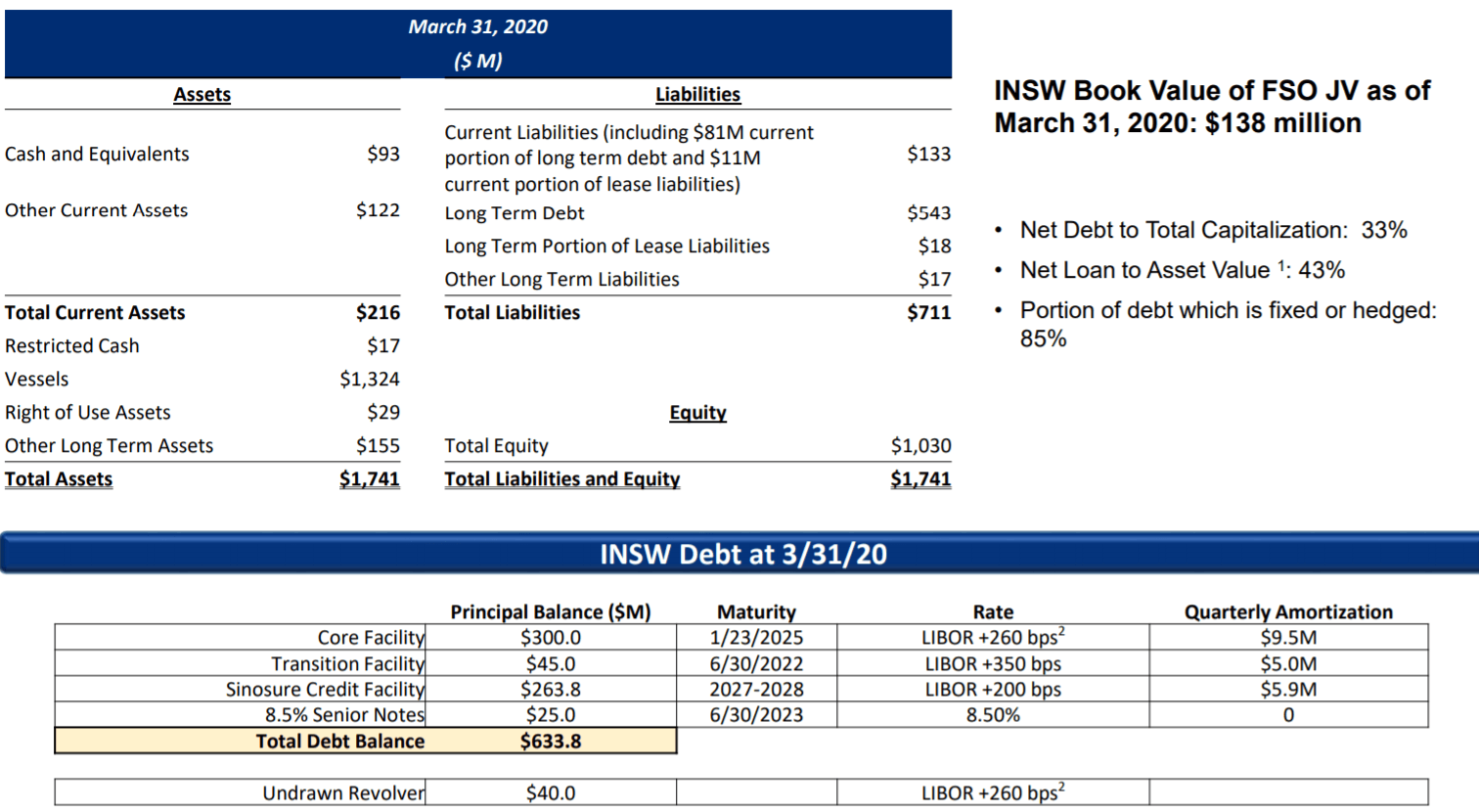
Task: Click the "Net Debt to Total Capitalization: 33%" bullet
Action: coord(1213,230)
